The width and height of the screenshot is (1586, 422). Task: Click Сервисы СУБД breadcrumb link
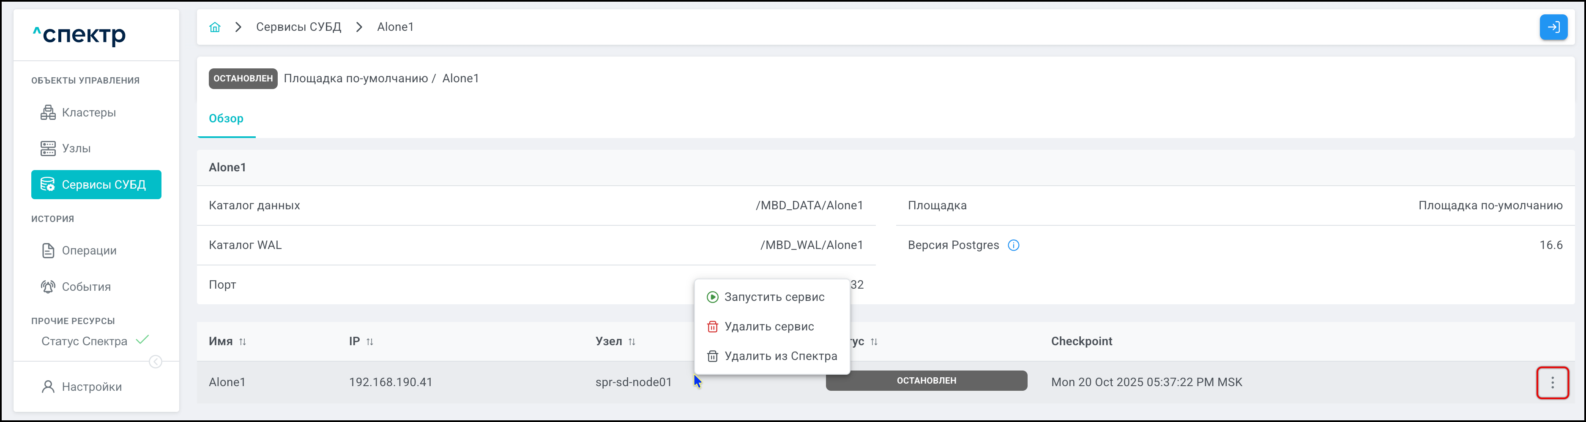click(x=298, y=27)
